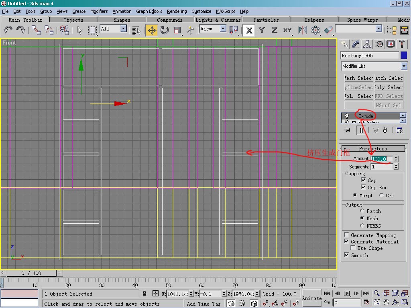
Task: Open the Modifiers menu
Action: tap(99, 11)
